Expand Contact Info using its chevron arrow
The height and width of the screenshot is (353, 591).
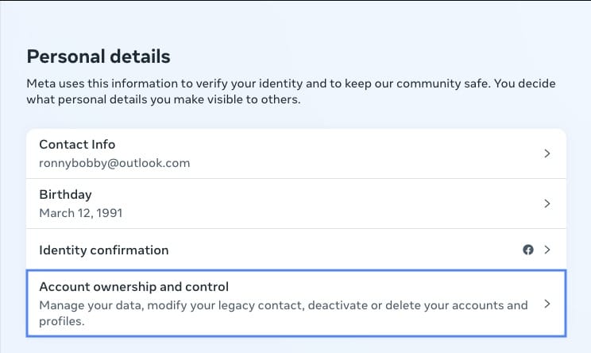547,153
